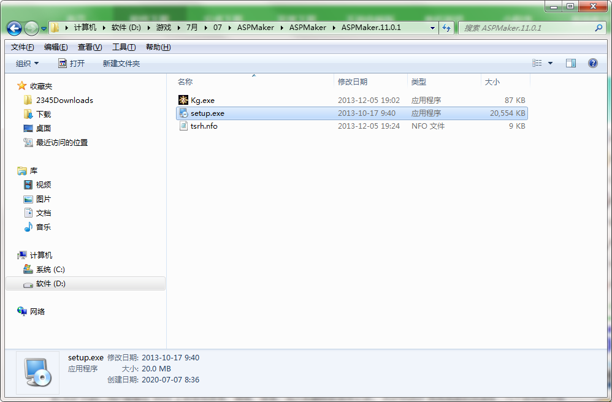Select 库 in navigation pane
This screenshot has height=402, width=612.
click(34, 171)
